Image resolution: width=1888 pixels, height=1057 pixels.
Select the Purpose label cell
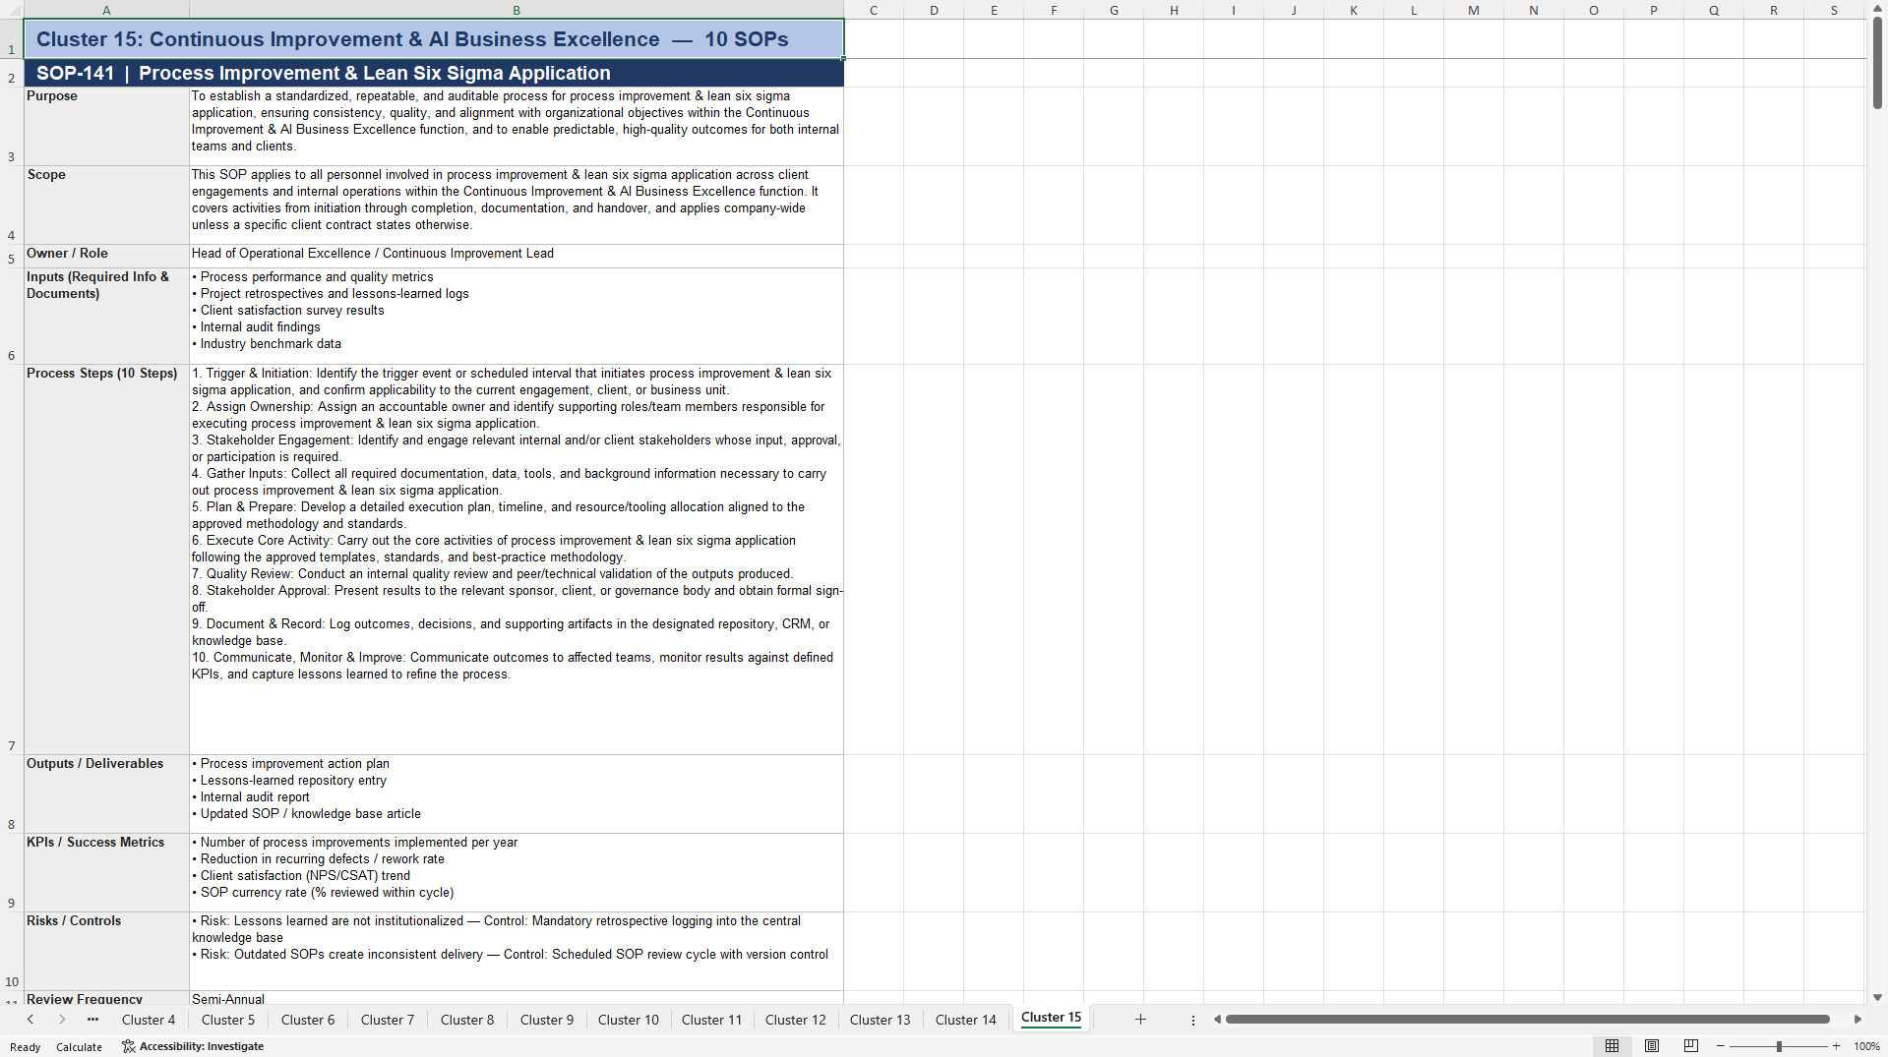coord(106,126)
